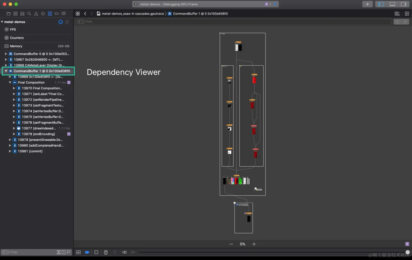The image size is (412, 260).
Task: Click the Find search field
Action: coord(233,22)
